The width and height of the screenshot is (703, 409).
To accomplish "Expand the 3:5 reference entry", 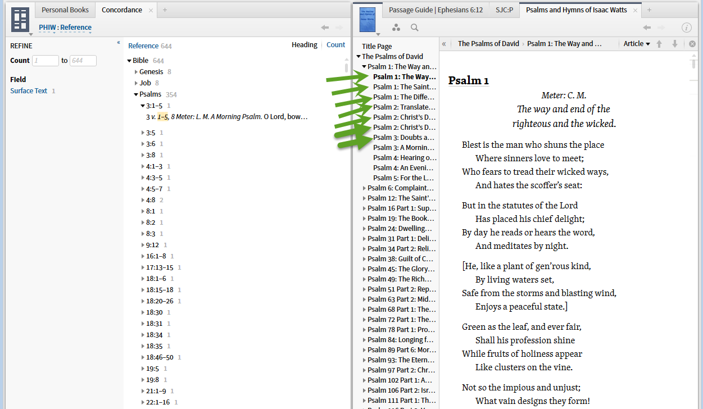I will pos(143,133).
